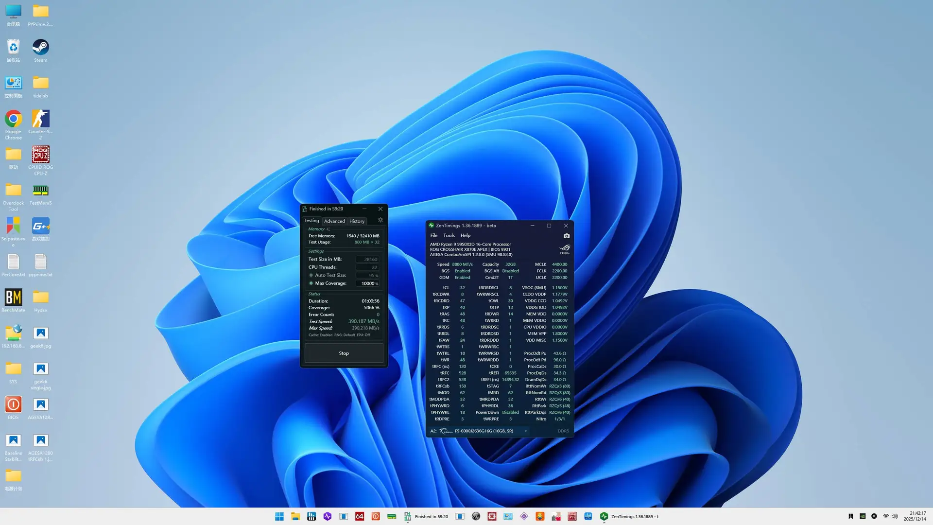Click the Windows Start button
Viewport: 933px width, 525px height.
pyautogui.click(x=279, y=516)
